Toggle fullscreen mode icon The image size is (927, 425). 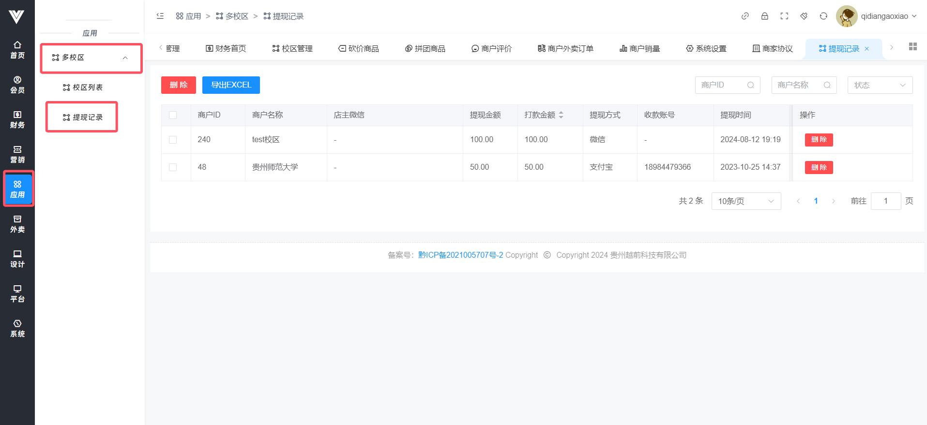(x=784, y=16)
